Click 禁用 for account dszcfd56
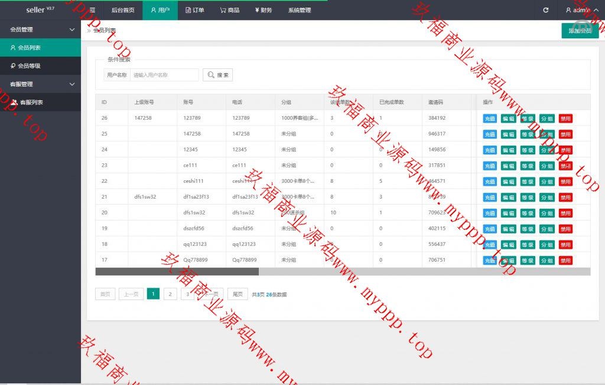This screenshot has width=605, height=385. [565, 229]
